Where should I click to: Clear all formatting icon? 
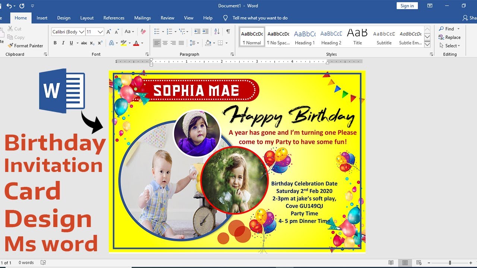pos(143,32)
